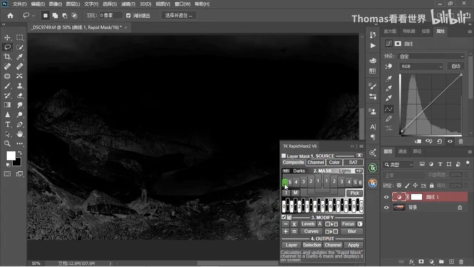
Task: Hide the 曲线 1 layer visibility
Action: point(386,197)
